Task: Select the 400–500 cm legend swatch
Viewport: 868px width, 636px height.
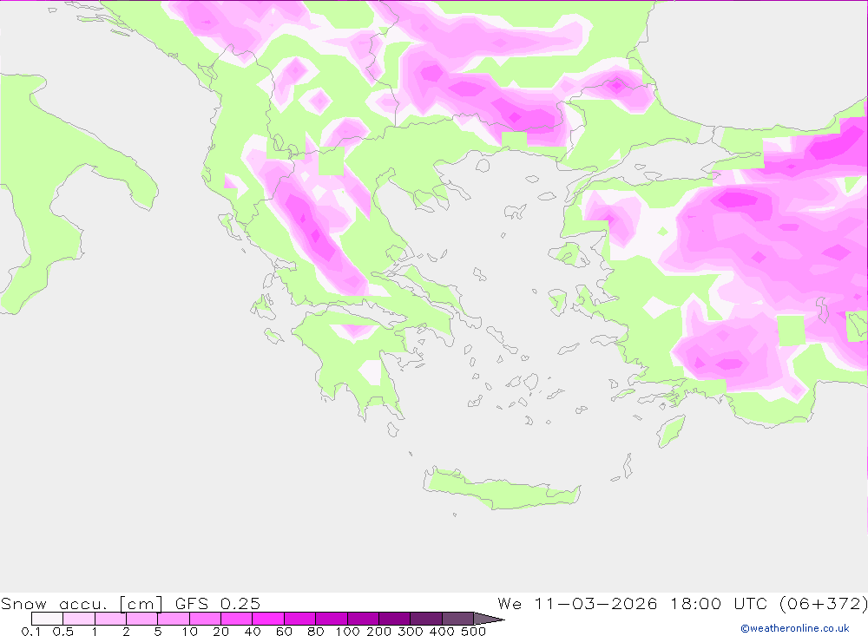Action: [x=457, y=619]
